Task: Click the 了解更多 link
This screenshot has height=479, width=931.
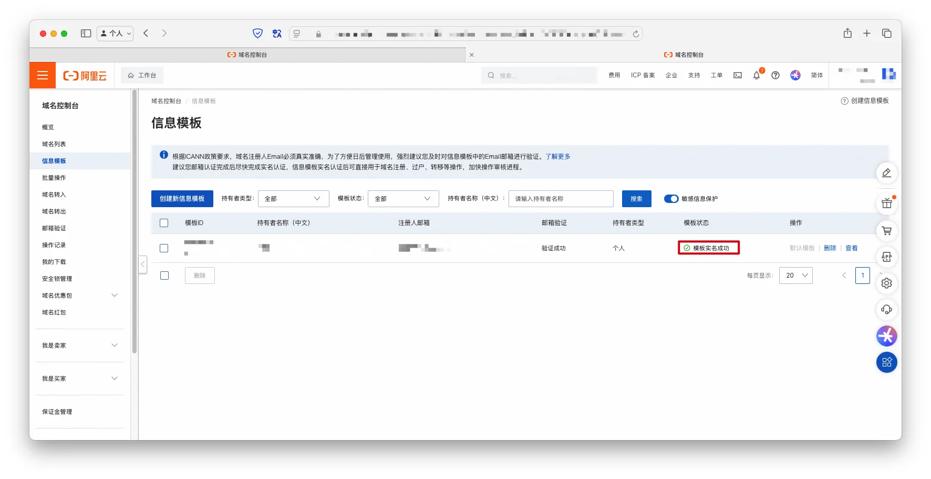Action: [557, 157]
